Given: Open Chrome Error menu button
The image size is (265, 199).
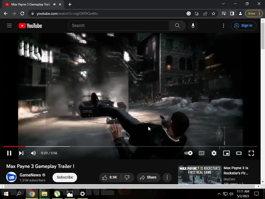Looking at the screenshot, I should [x=254, y=13].
